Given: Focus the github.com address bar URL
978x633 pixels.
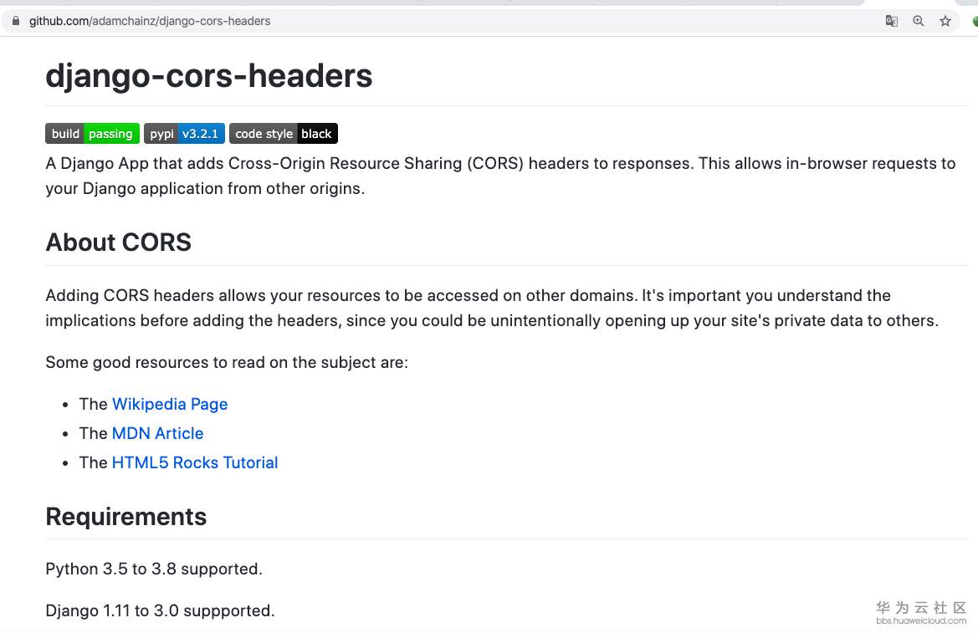Looking at the screenshot, I should [x=150, y=21].
